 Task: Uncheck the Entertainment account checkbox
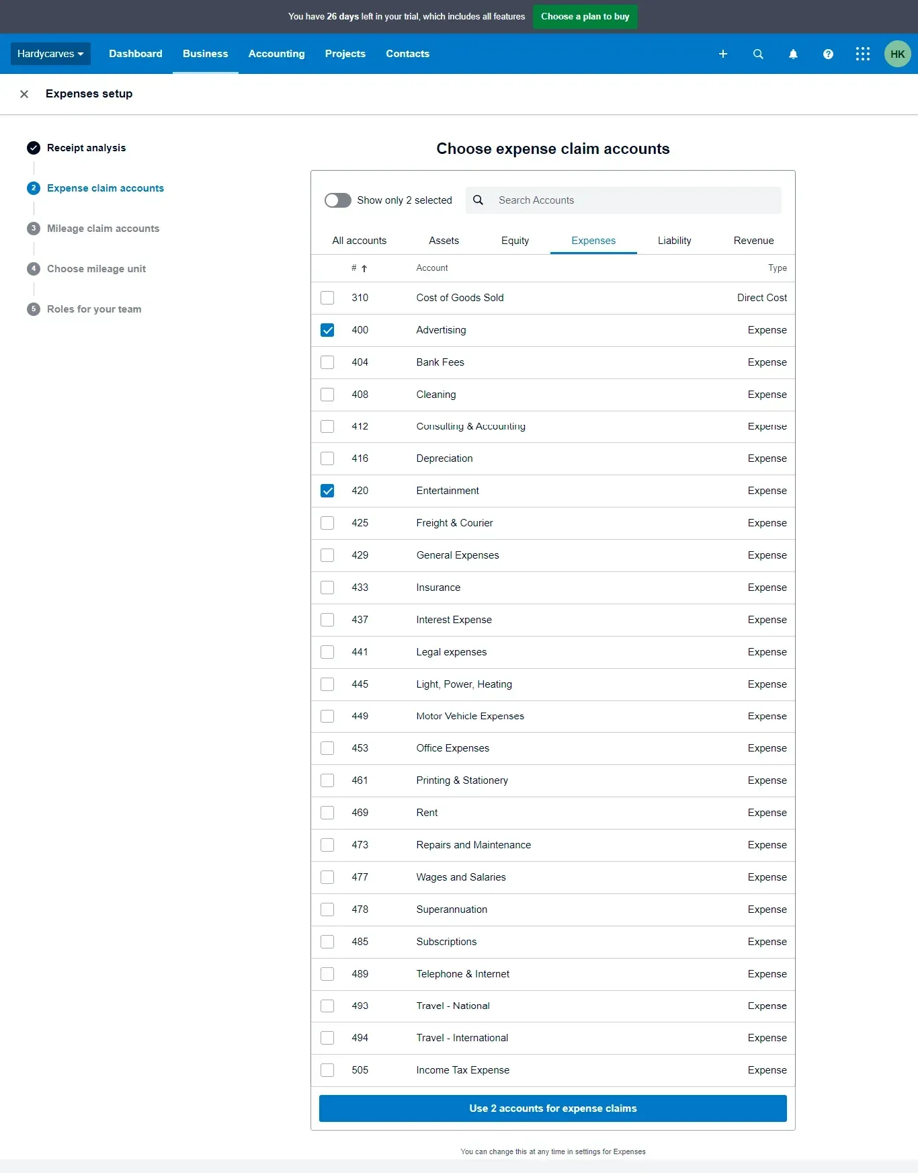tap(327, 491)
